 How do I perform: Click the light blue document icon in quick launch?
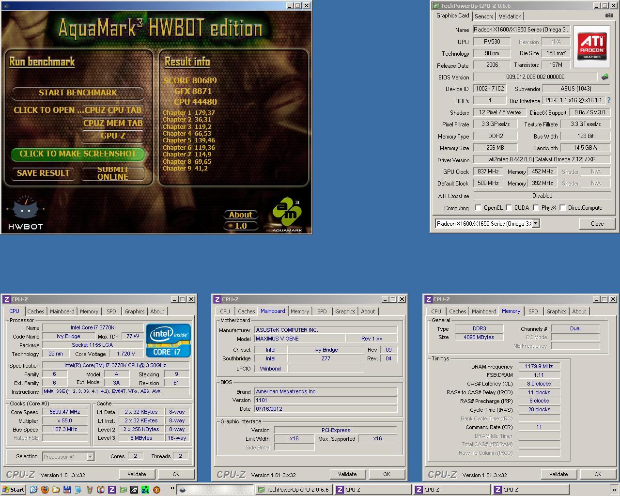click(78, 490)
